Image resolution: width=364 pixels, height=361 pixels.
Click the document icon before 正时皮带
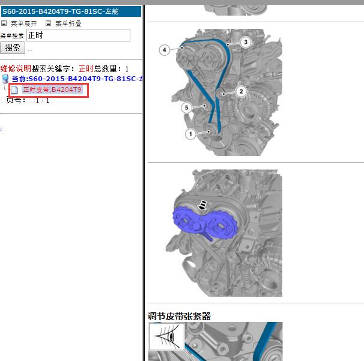pyautogui.click(x=14, y=89)
